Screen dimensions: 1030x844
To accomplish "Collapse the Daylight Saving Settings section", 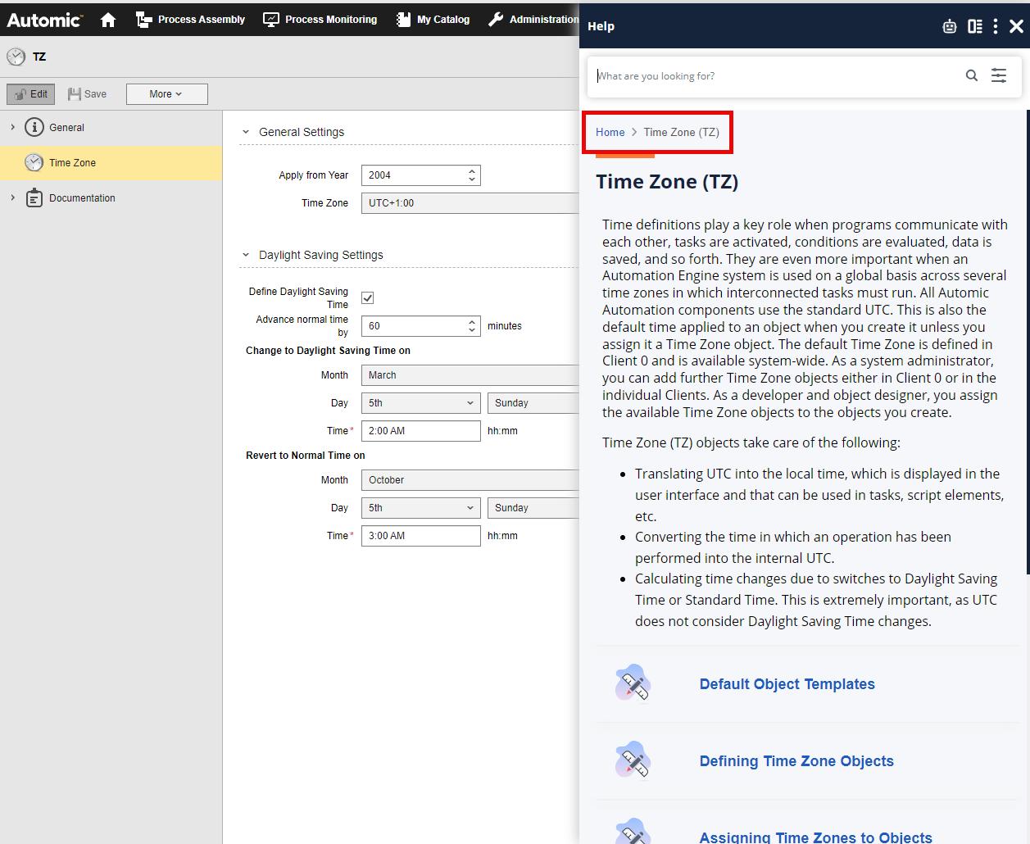I will (x=245, y=255).
